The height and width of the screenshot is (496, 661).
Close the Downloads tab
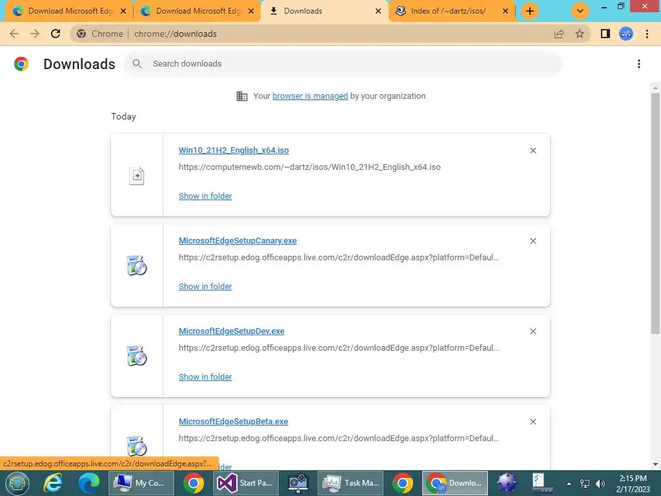378,11
